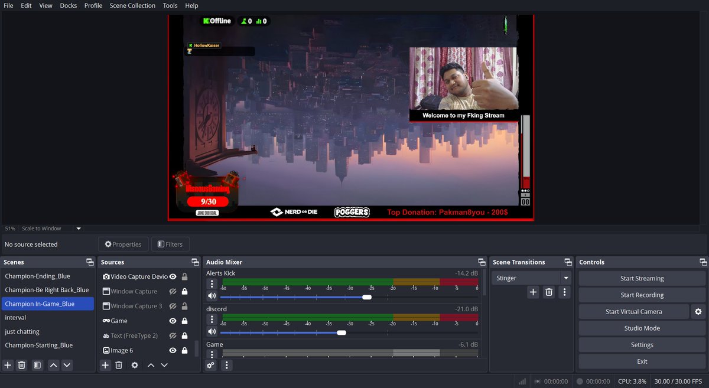Open the Tools menu
This screenshot has width=709, height=388.
click(170, 5)
